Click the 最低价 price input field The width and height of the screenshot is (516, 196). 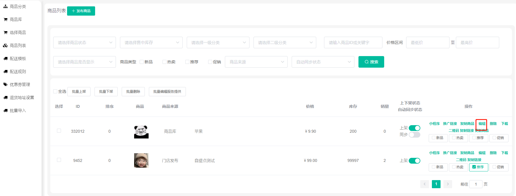pos(428,42)
